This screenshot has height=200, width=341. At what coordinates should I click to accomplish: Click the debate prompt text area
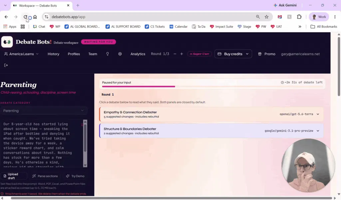coord(42,144)
